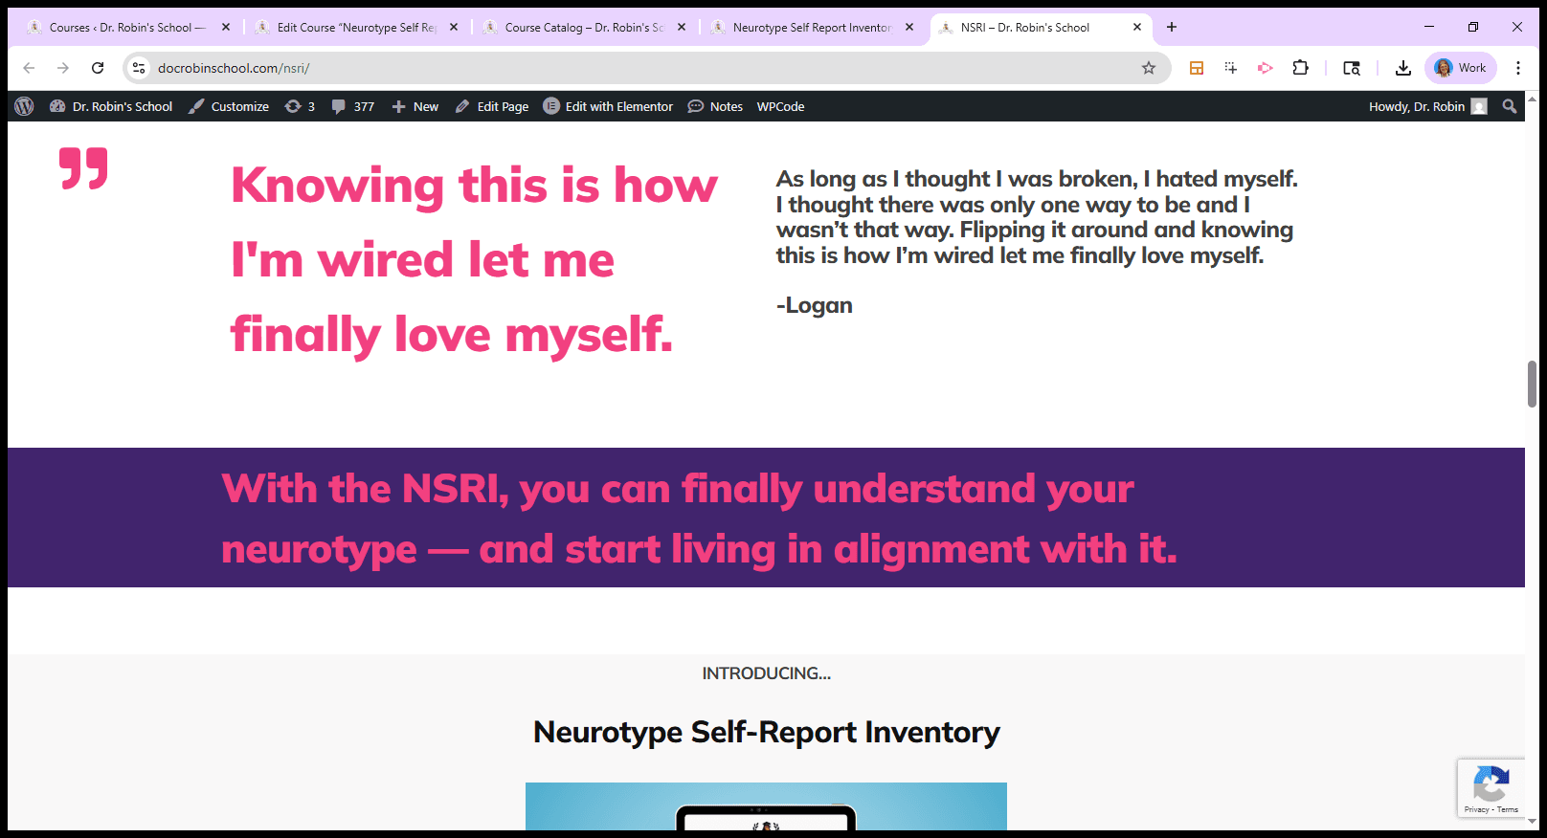Click the orange layout extension icon
This screenshot has height=838, width=1547.
pyautogui.click(x=1197, y=68)
